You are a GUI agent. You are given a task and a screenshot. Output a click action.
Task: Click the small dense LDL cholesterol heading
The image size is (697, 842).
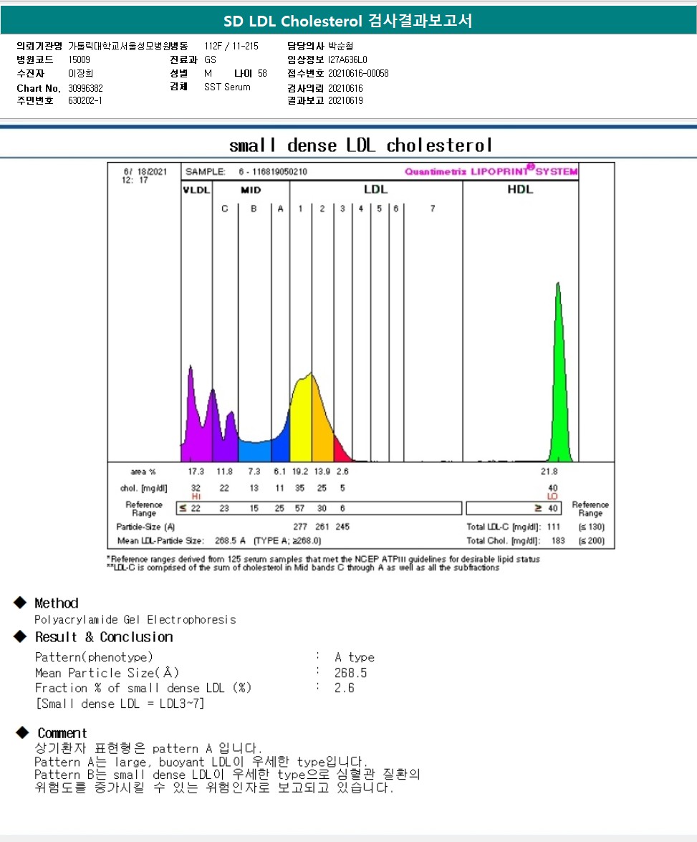point(360,145)
